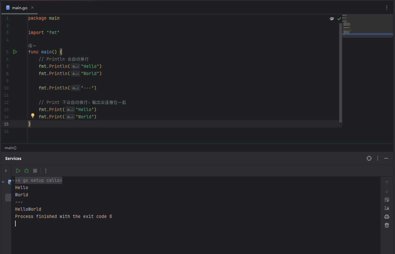Open Services toolbar more options menu
The image size is (395, 254).
coord(46,171)
